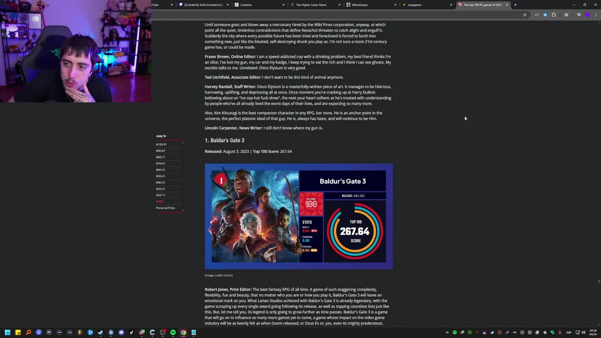Open OBS Studio from the taskbar
The width and height of the screenshot is (601, 338).
[162, 332]
